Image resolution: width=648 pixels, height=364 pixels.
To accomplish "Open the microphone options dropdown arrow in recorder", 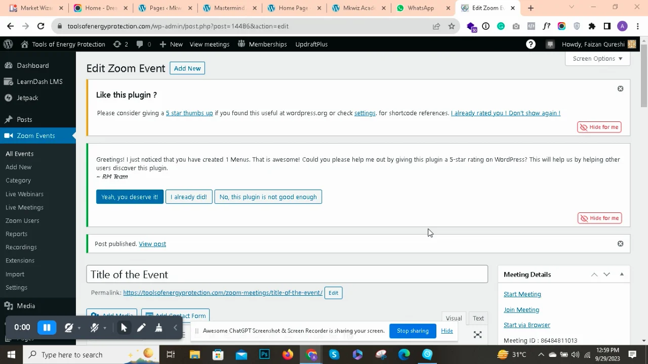I will [x=105, y=328].
